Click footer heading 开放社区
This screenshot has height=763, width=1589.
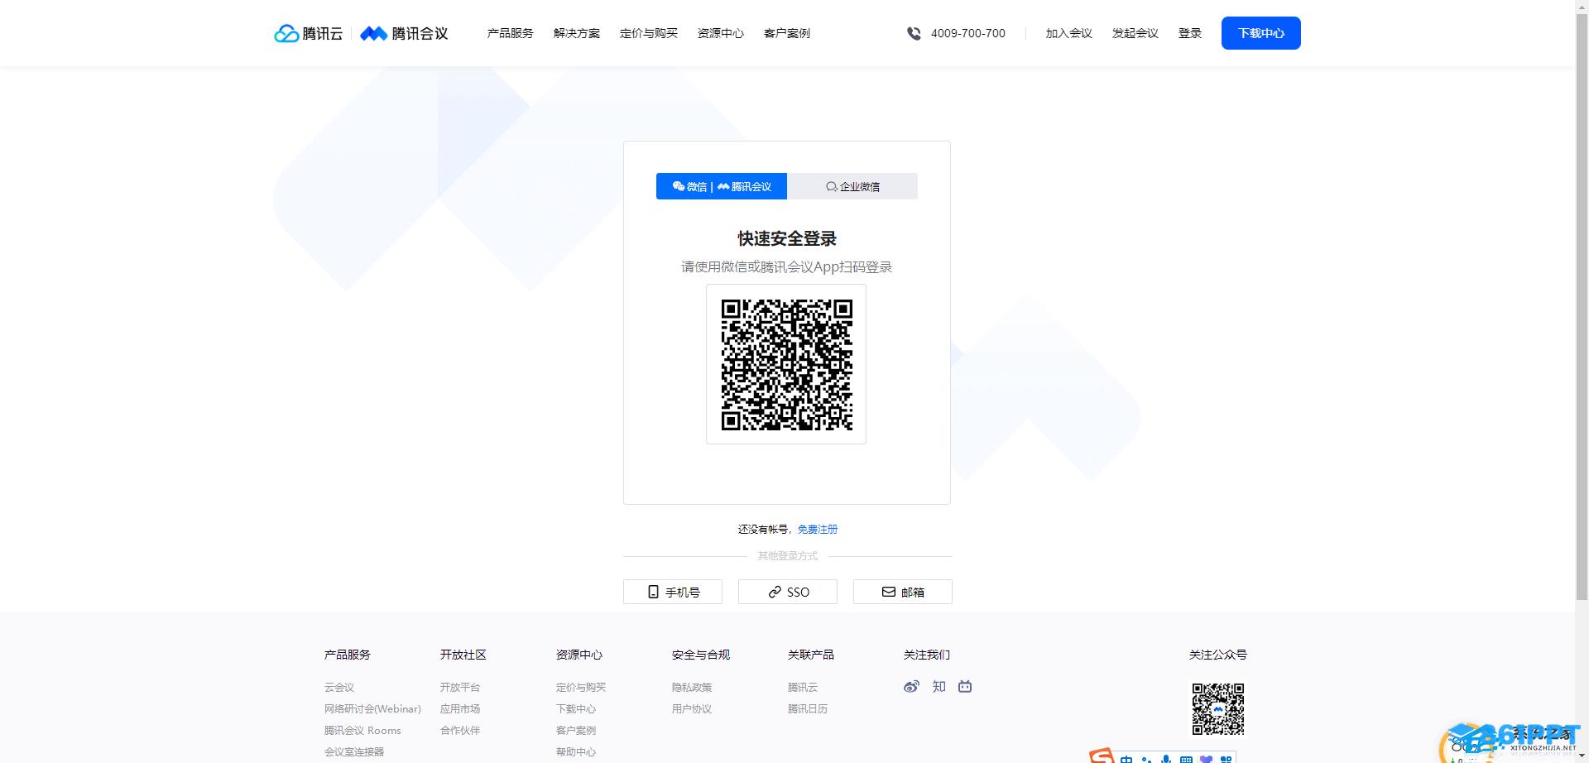tap(463, 655)
